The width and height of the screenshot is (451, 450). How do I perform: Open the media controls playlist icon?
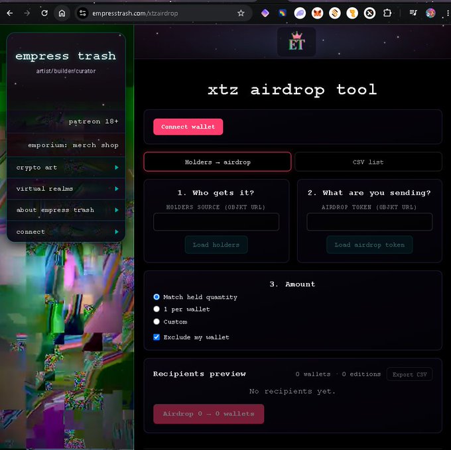click(x=413, y=13)
